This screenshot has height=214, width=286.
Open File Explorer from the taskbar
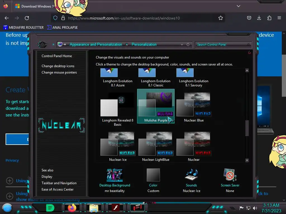[94, 208]
